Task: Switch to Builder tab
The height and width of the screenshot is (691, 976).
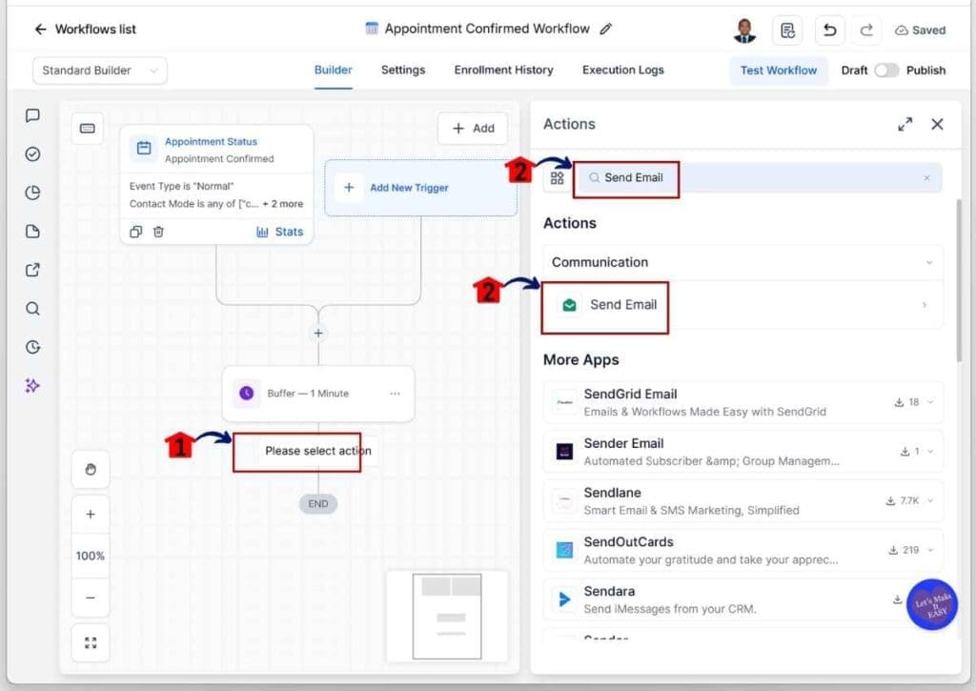Action: pyautogui.click(x=333, y=70)
